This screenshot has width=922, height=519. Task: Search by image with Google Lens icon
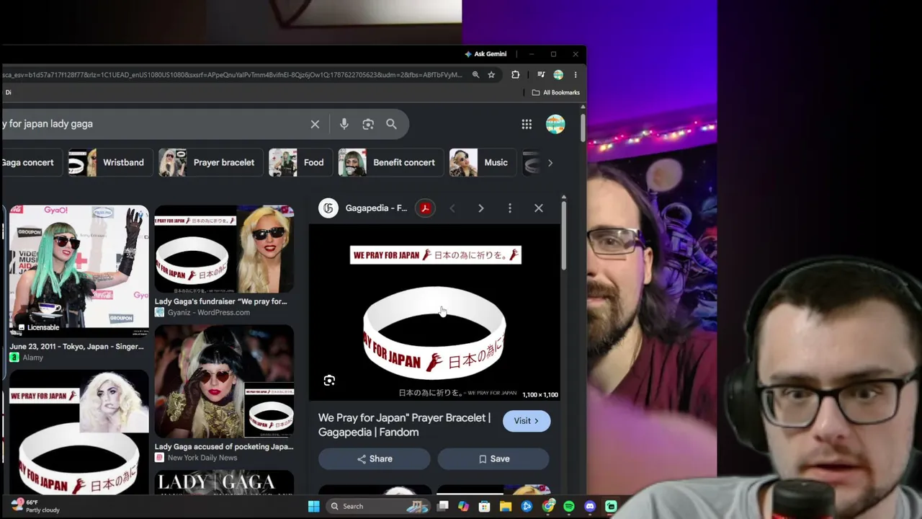(x=368, y=124)
